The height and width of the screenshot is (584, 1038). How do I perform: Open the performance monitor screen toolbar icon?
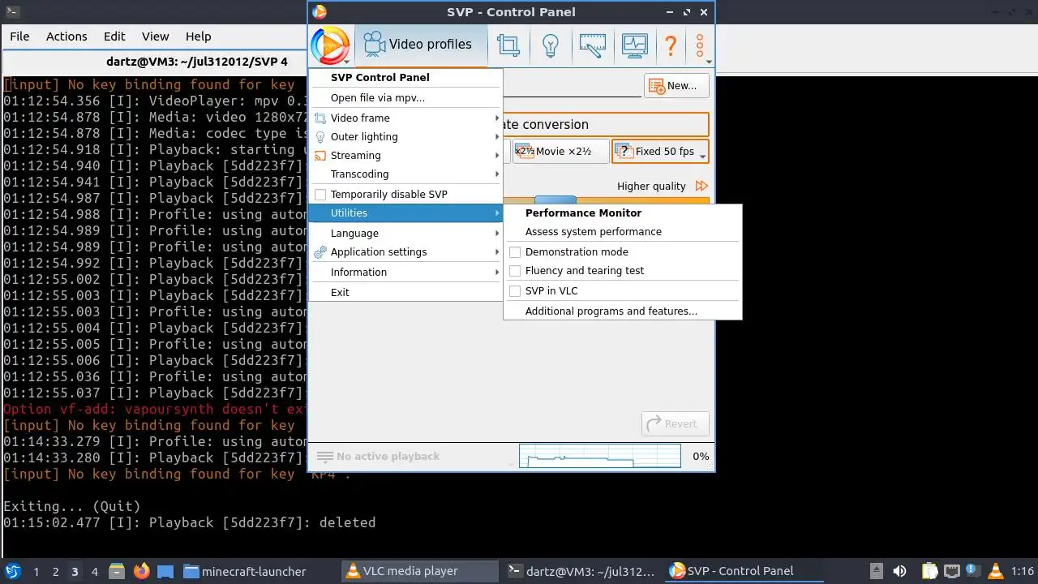(634, 45)
